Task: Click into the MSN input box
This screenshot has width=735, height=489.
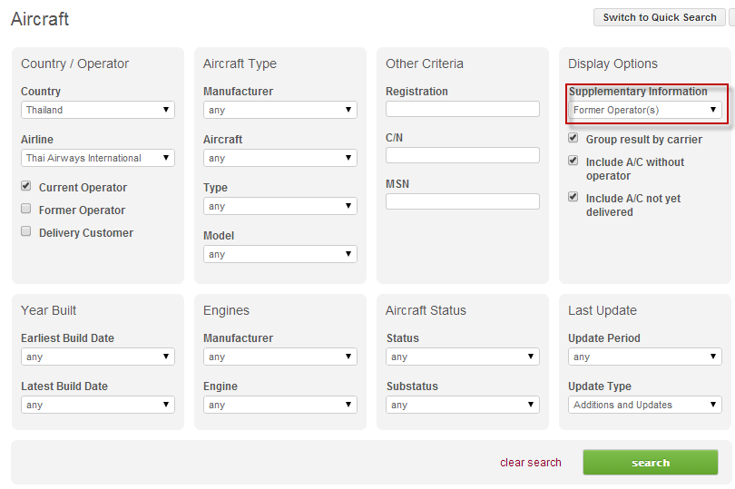Action: click(x=462, y=201)
